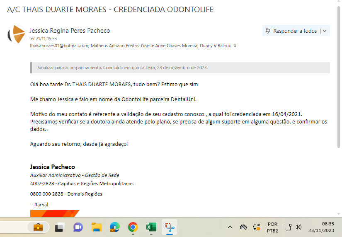342x237 pixels.
Task: Click the email subject A/C THAIS DUARTE MORAES
Action: point(110,10)
